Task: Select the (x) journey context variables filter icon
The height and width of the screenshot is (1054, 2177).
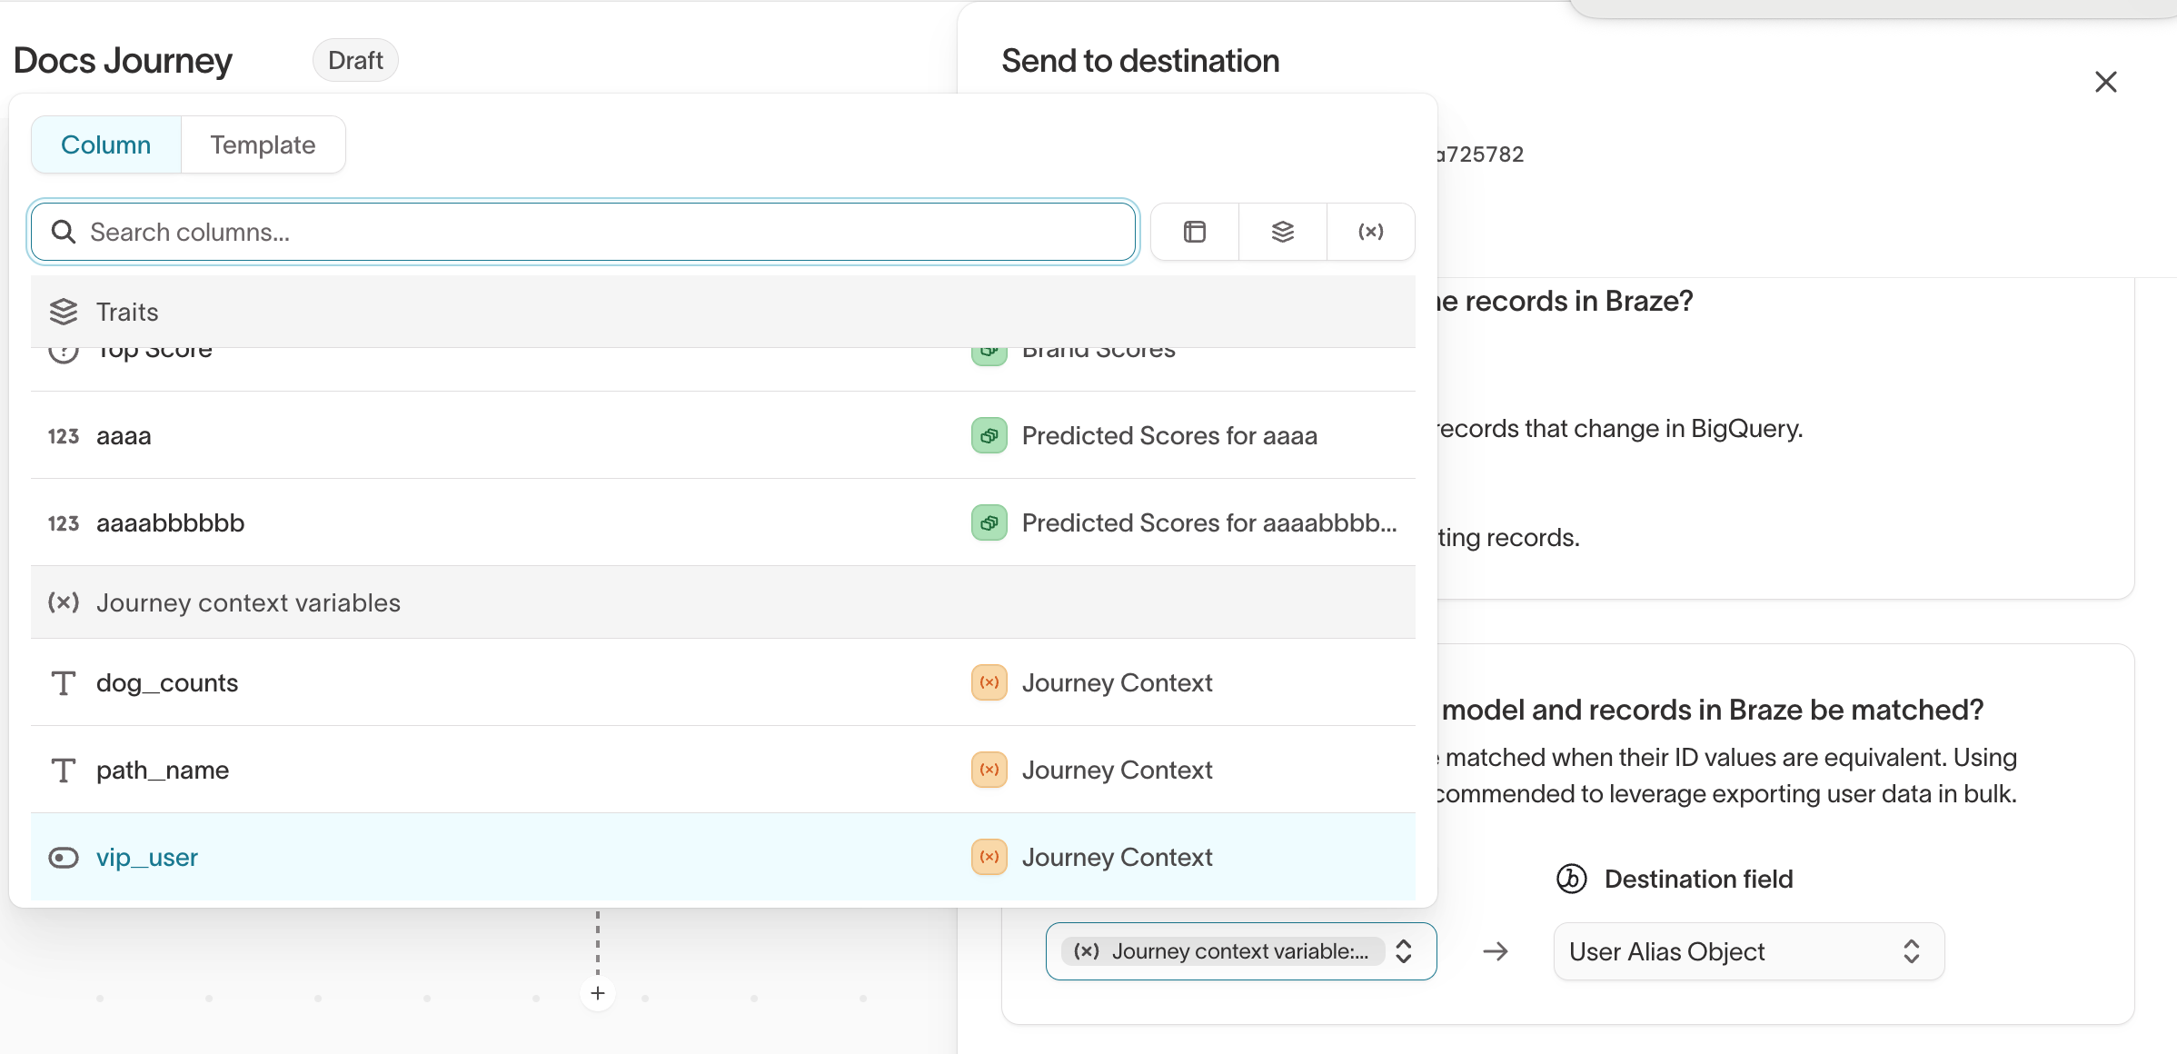Action: (1370, 232)
